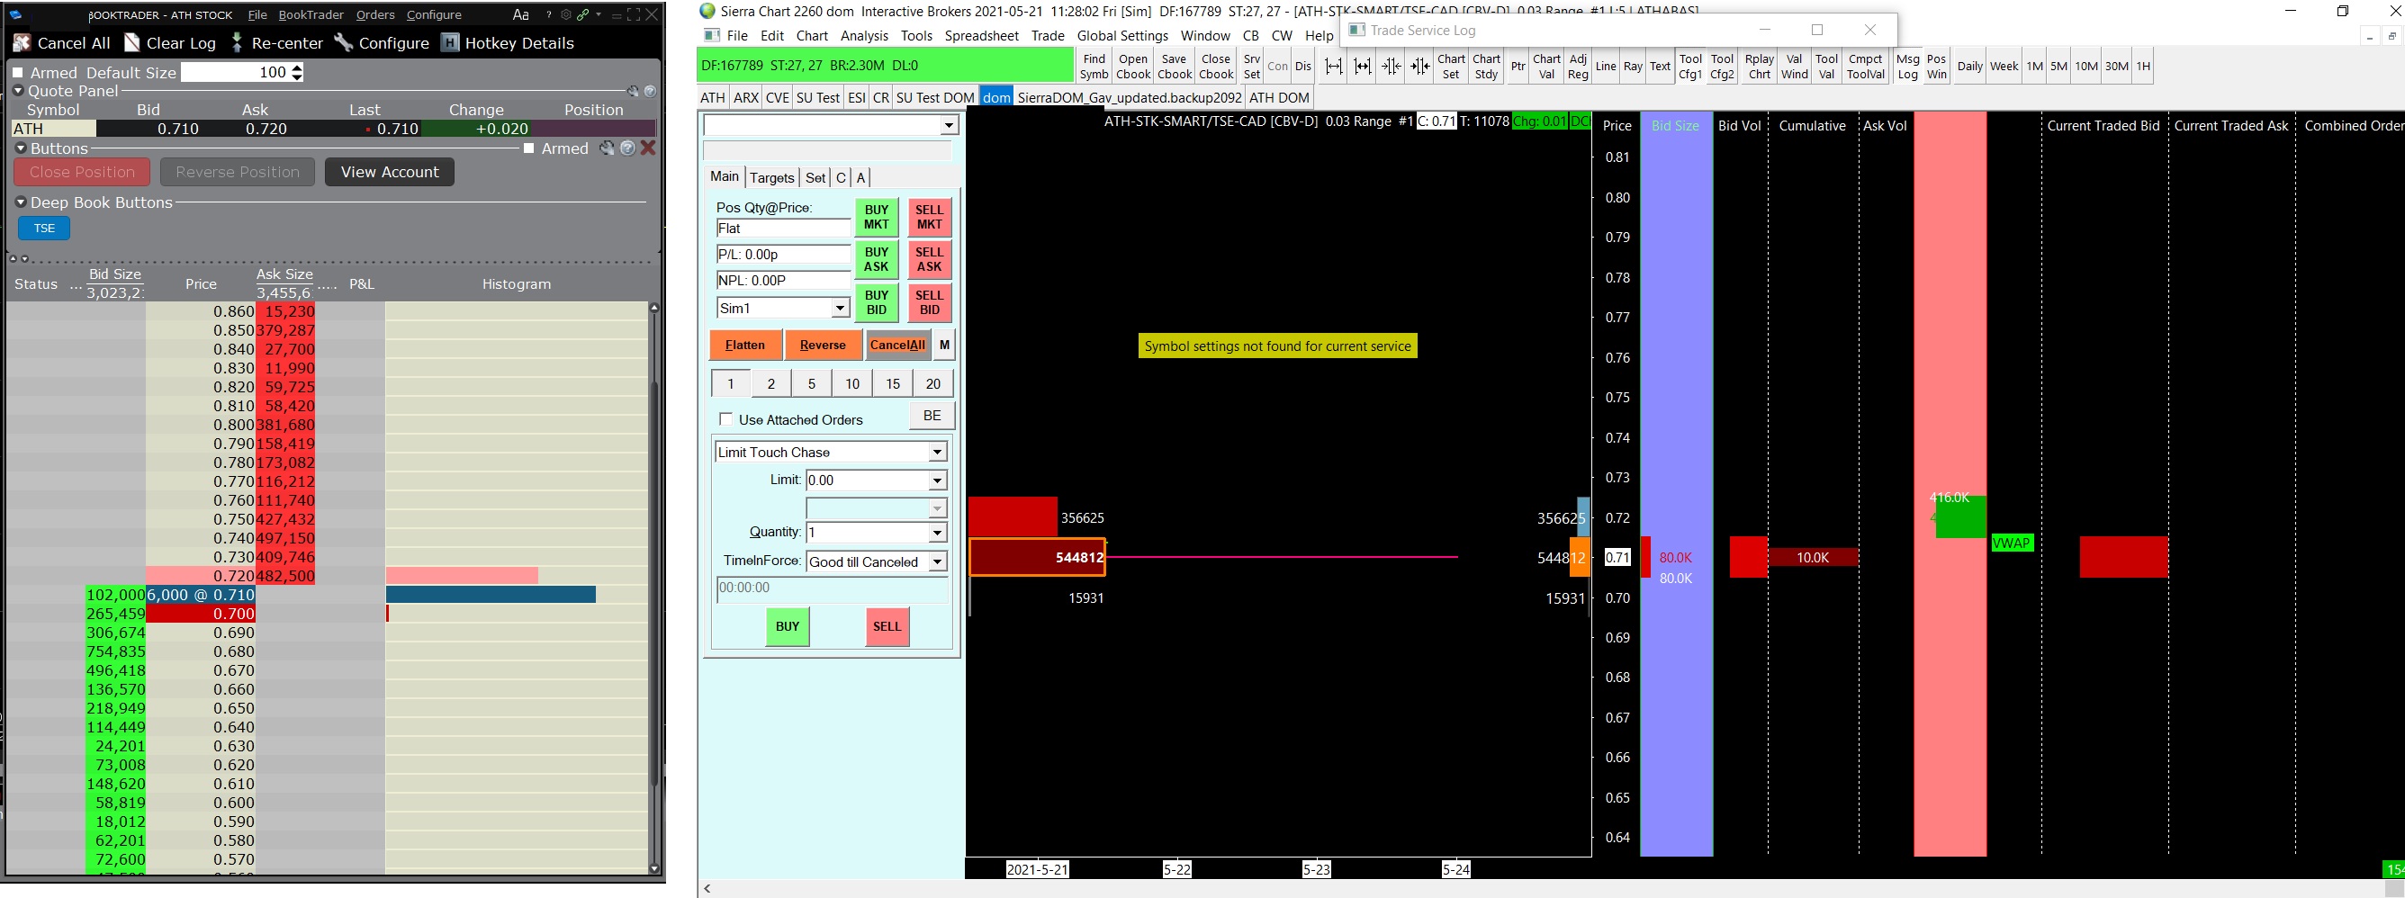Open the Analysis menu in Sierra Chart
This screenshot has width=2405, height=898.
tap(863, 35)
